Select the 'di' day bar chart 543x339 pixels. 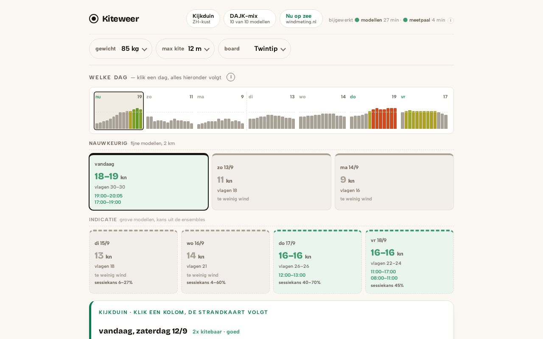coord(271,111)
